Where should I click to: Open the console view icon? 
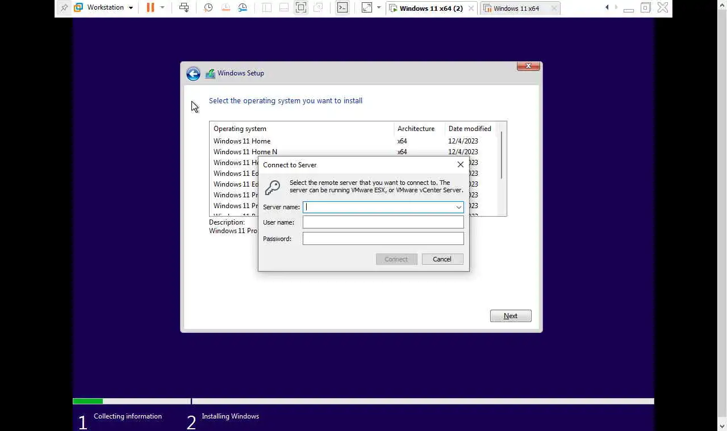pos(342,8)
